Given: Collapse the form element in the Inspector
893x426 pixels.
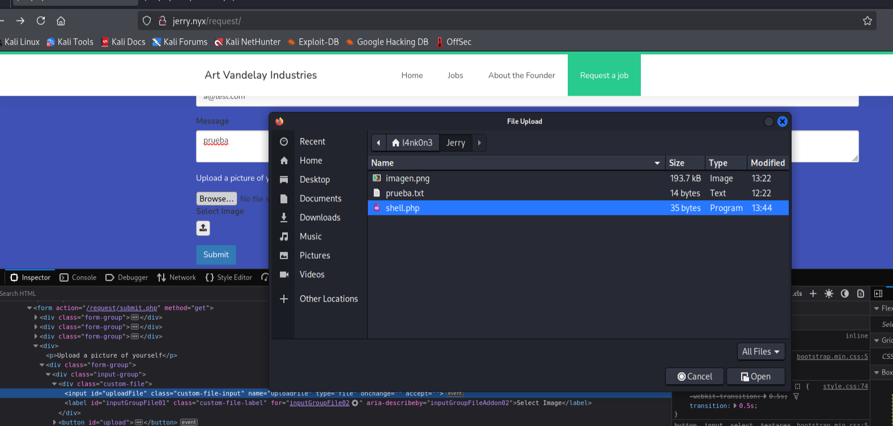Looking at the screenshot, I should [x=29, y=308].
